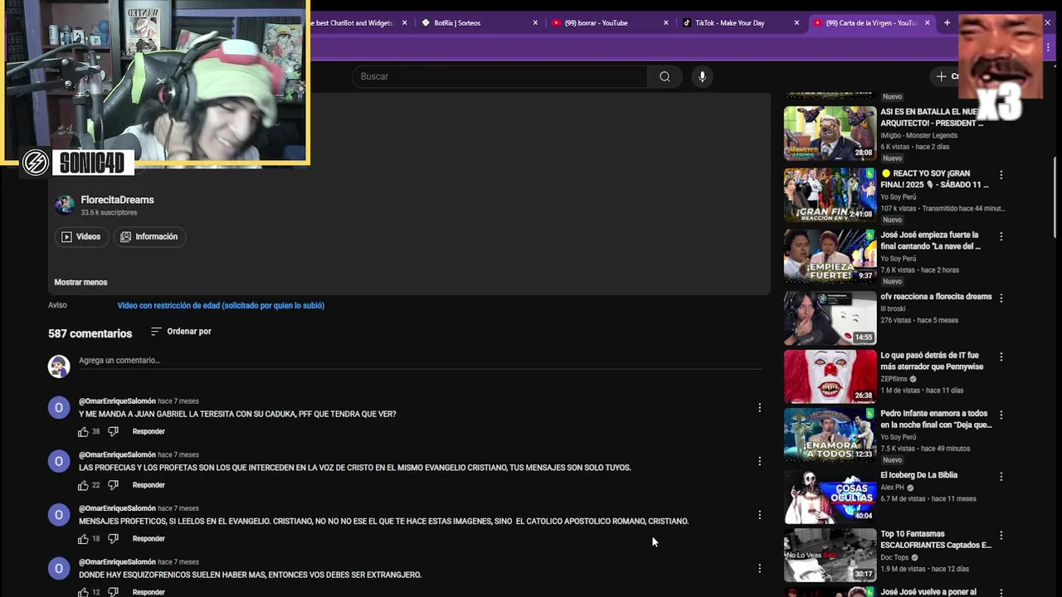Open 'Yo Soy Perú' channel under REACT video
This screenshot has height=597, width=1062.
(898, 197)
